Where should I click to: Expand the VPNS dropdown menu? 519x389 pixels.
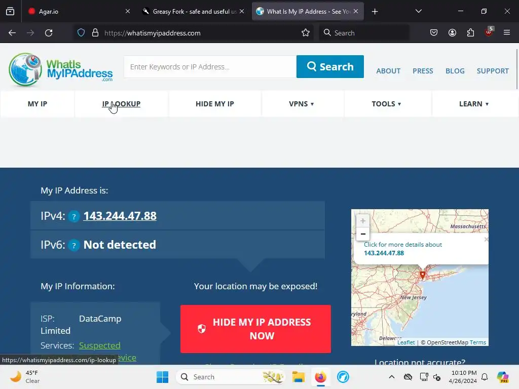(301, 104)
